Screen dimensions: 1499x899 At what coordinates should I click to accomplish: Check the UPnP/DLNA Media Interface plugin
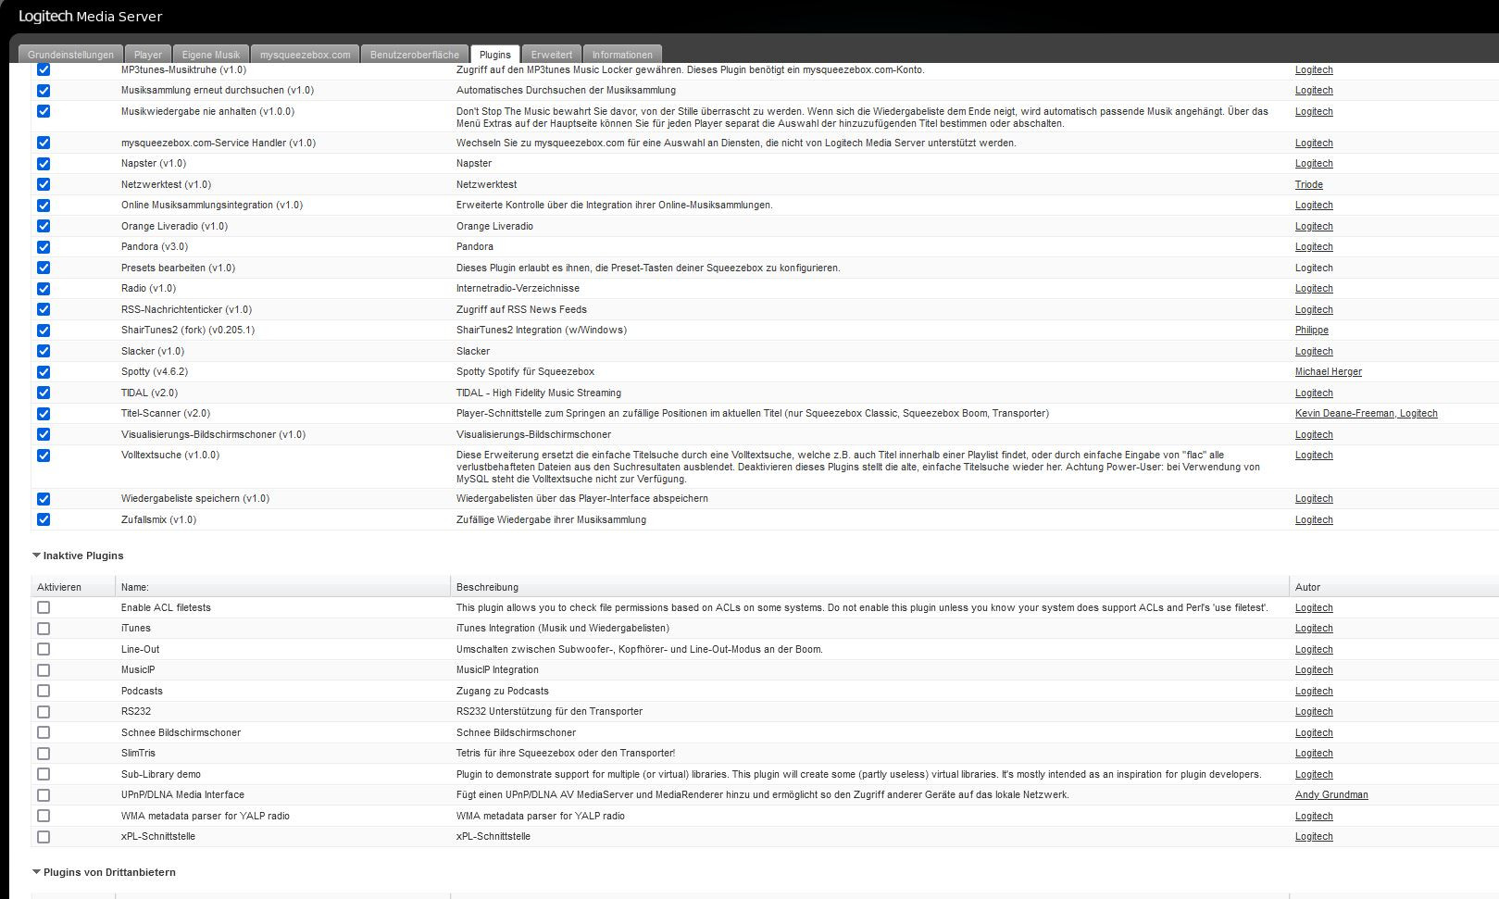(x=44, y=795)
